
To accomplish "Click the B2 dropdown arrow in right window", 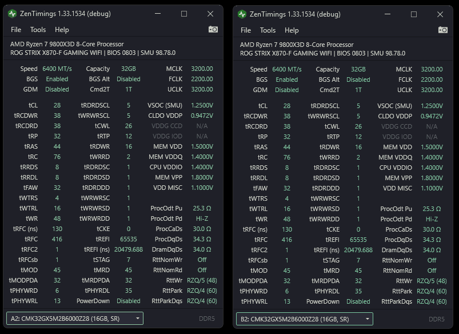I will [x=368, y=319].
